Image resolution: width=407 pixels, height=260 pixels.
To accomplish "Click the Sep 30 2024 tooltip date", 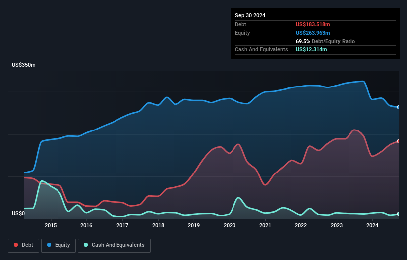I will coord(250,15).
